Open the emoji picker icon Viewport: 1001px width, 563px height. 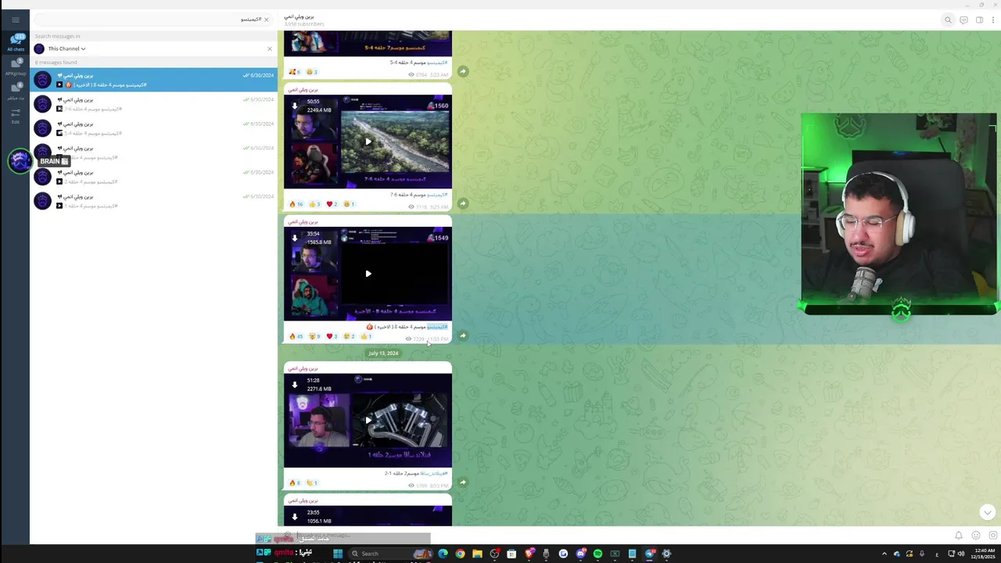975,536
